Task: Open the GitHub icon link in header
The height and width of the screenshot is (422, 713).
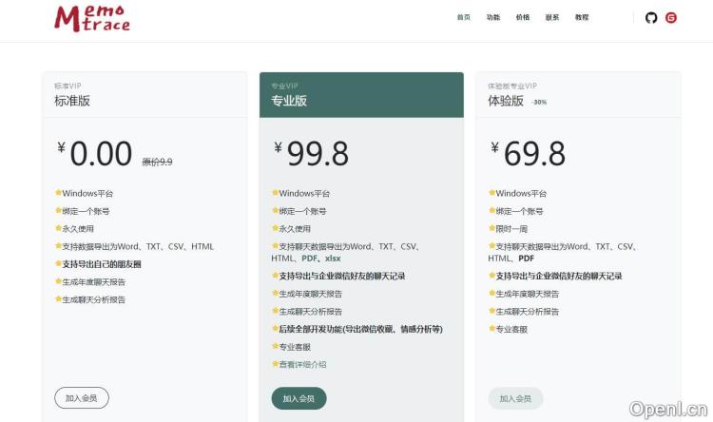Action: 651,17
